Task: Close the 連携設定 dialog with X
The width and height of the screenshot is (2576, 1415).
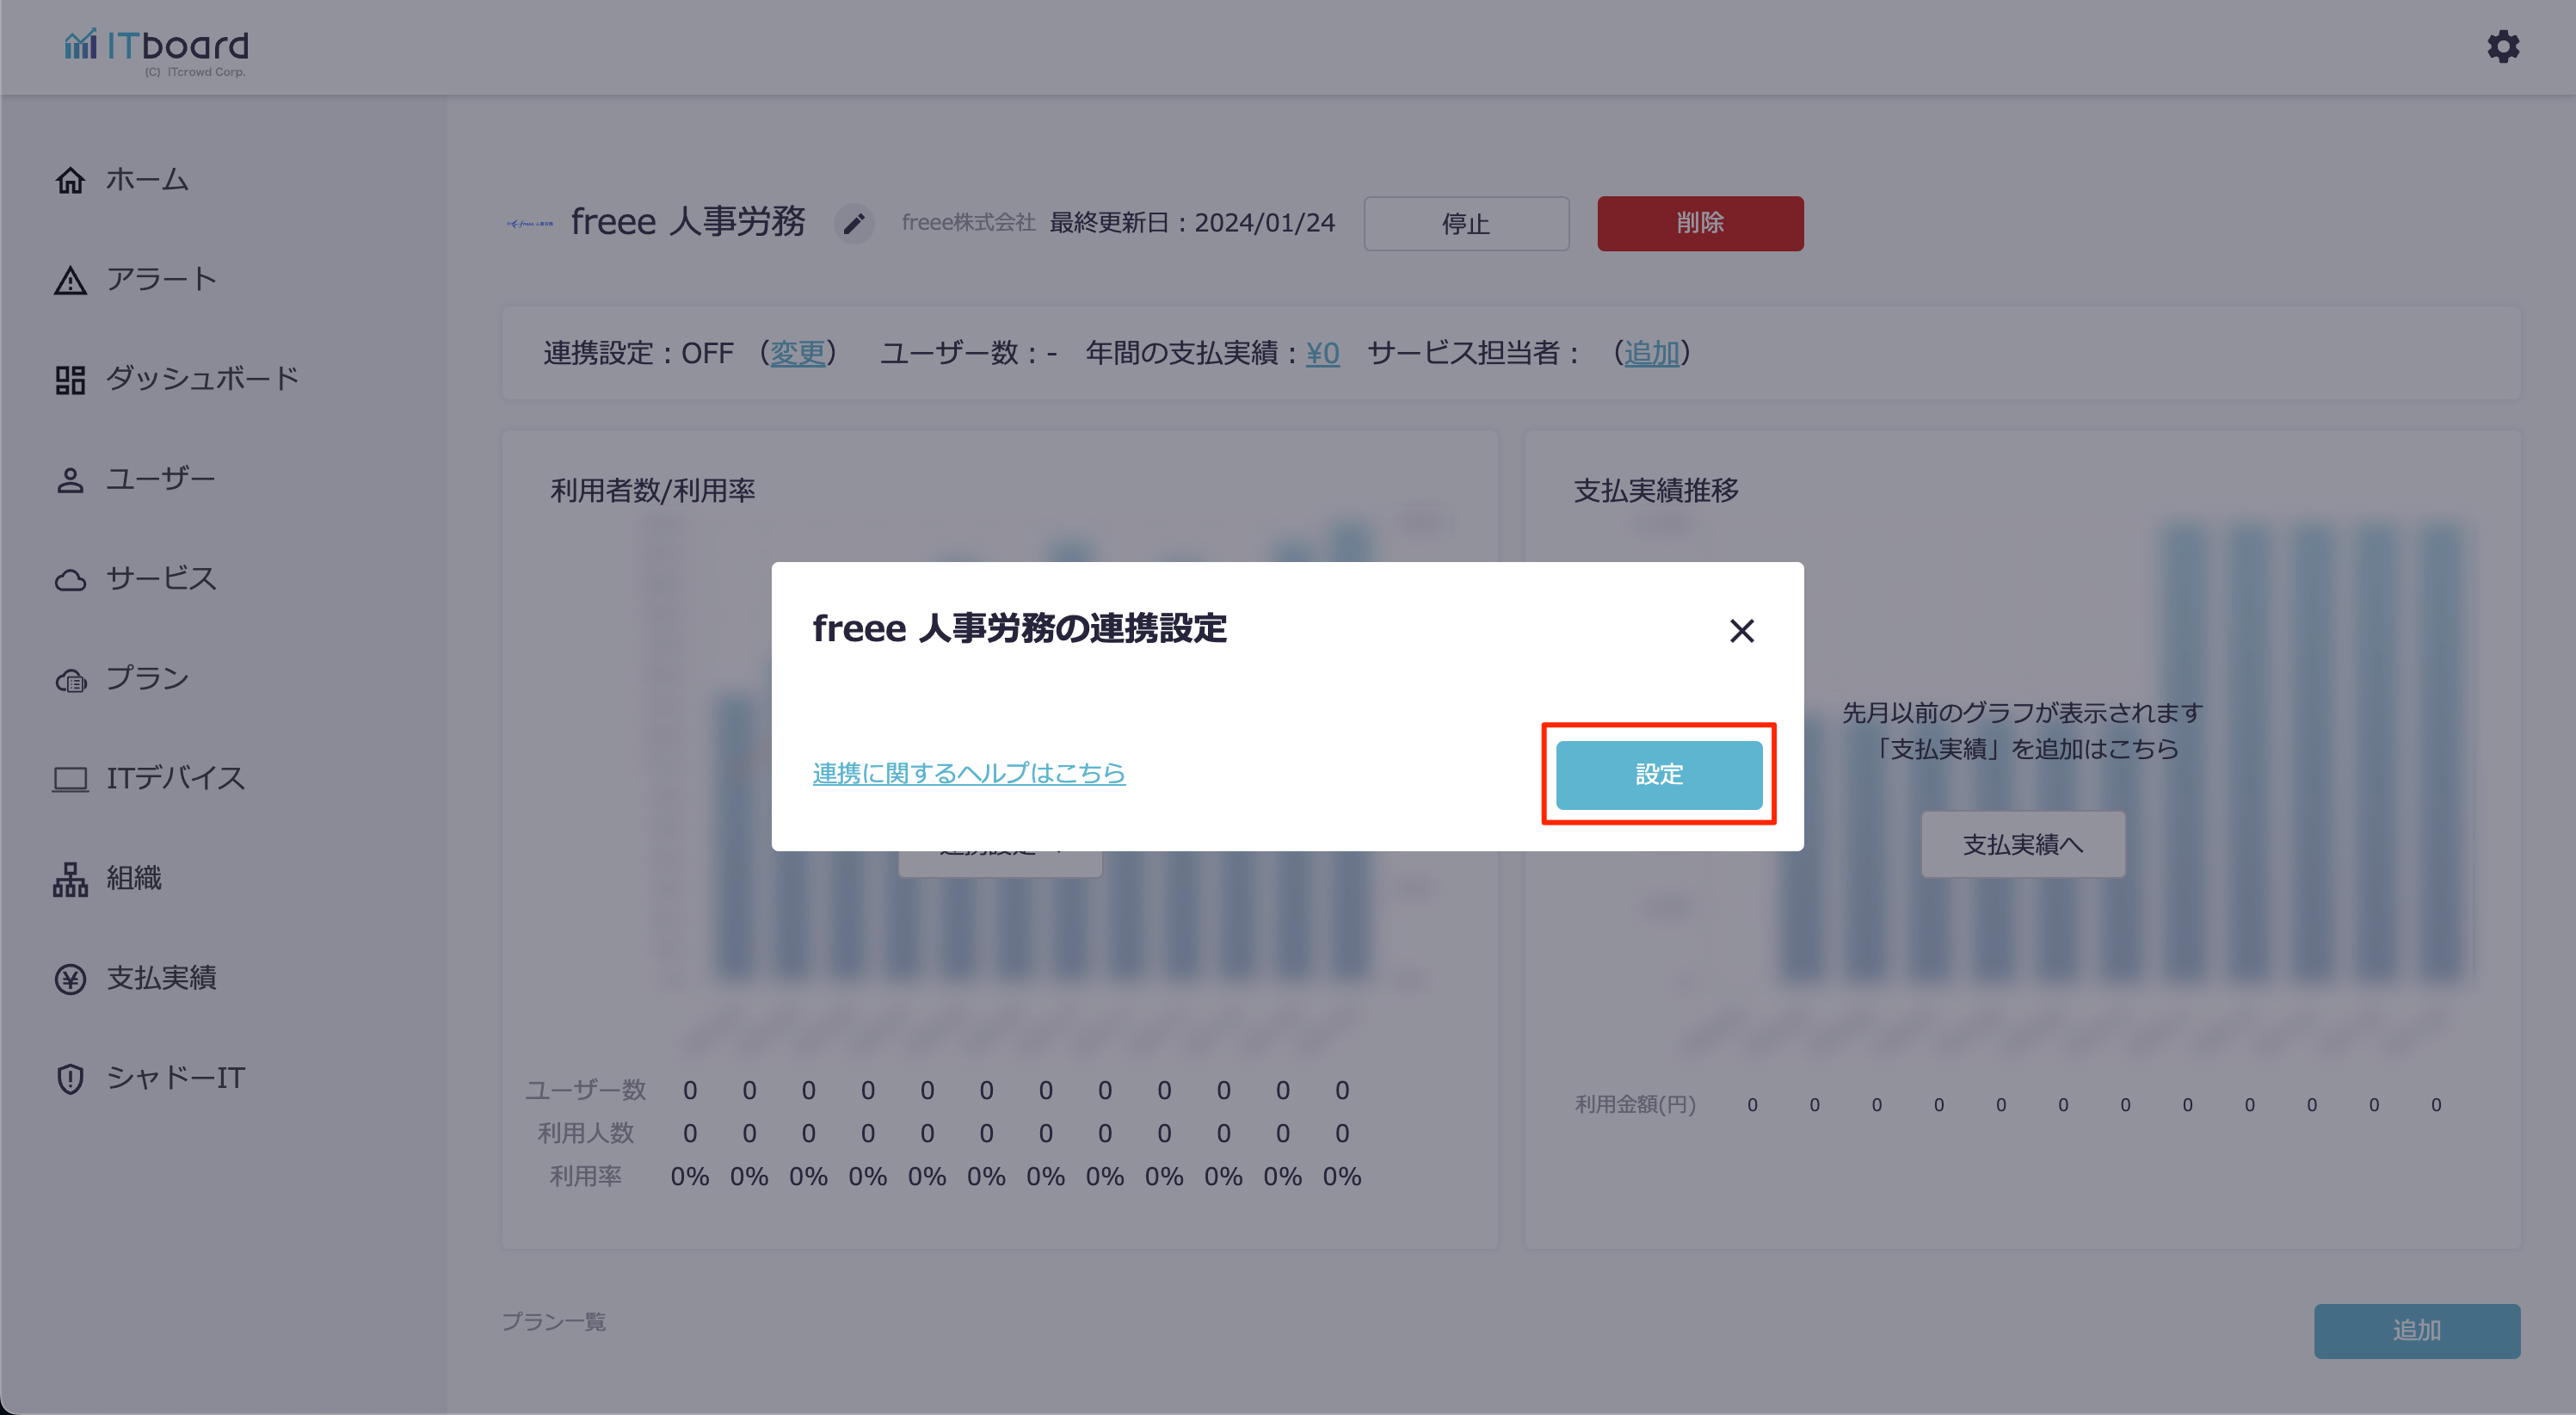Action: click(x=1741, y=630)
